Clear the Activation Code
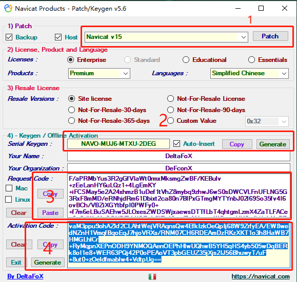 tap(19, 245)
